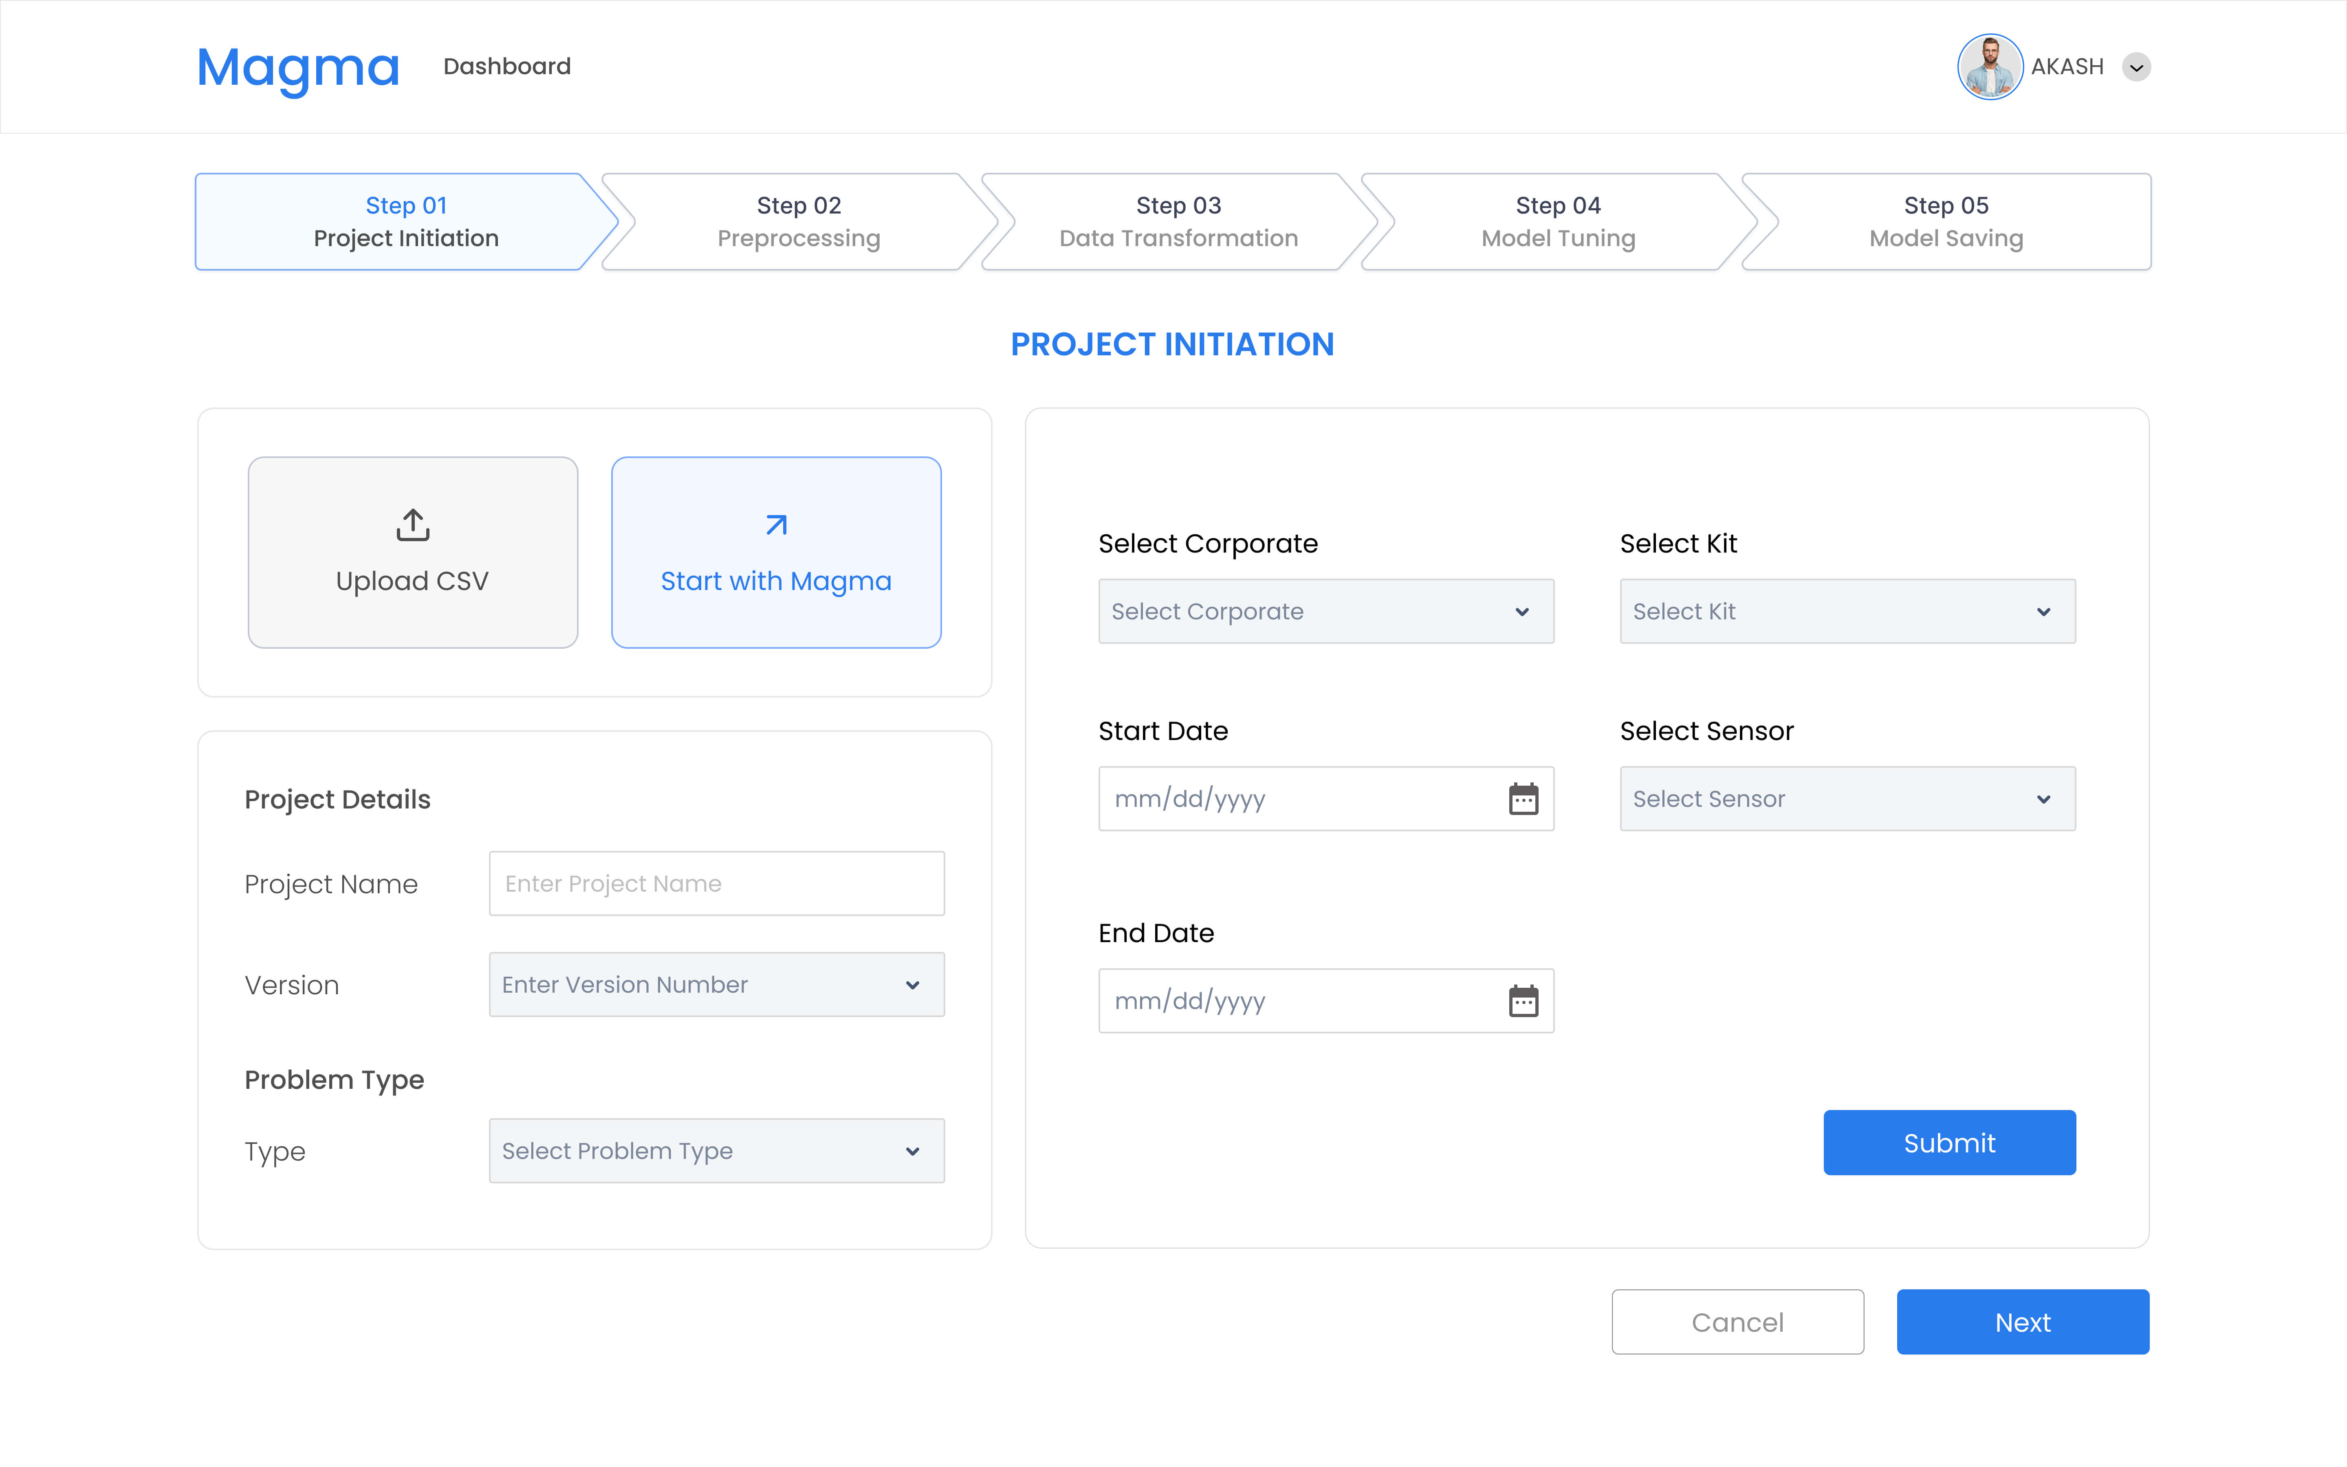Choose the Upload CSV label
Image resolution: width=2347 pixels, height=1467 pixels.
[412, 580]
